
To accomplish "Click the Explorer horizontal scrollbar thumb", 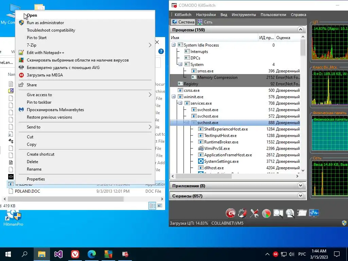I will (x=66, y=199).
